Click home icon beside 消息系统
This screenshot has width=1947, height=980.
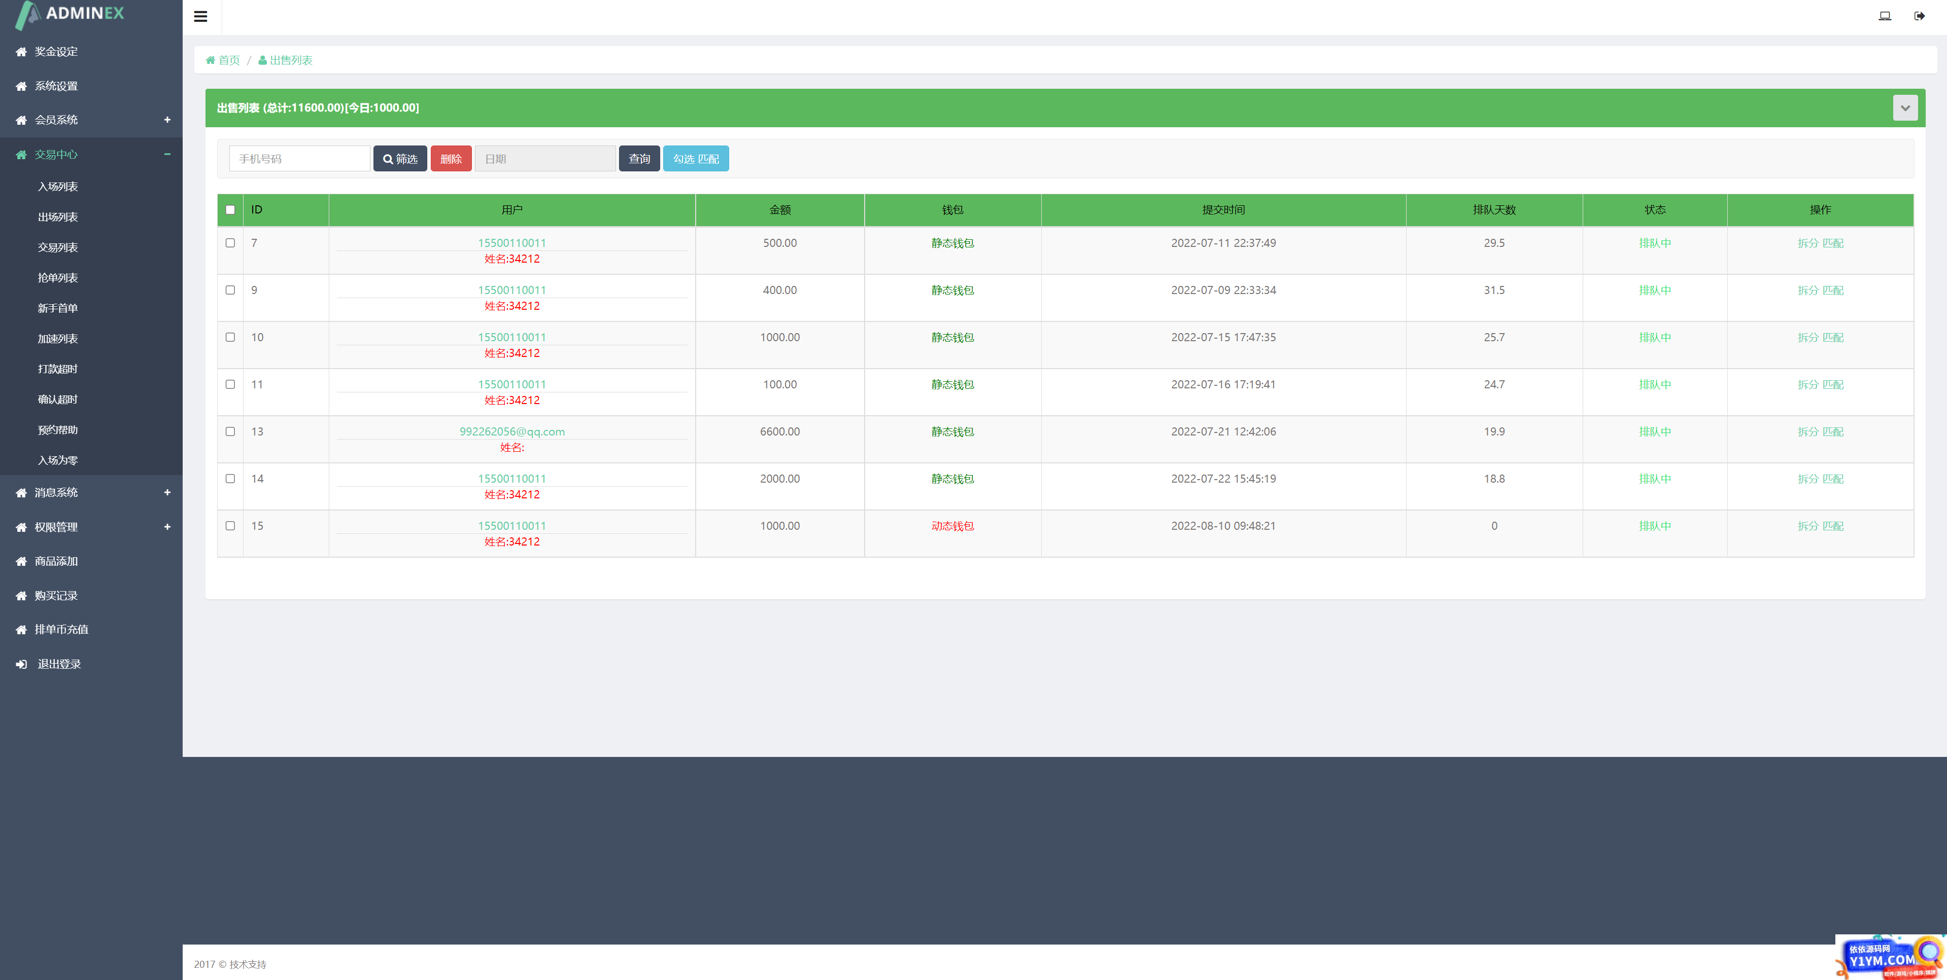coord(21,493)
